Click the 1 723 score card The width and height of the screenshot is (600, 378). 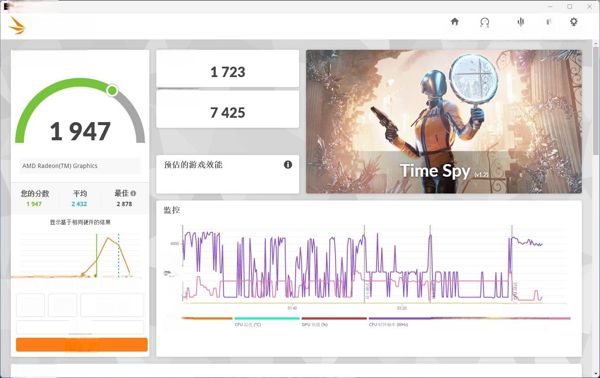coord(228,68)
